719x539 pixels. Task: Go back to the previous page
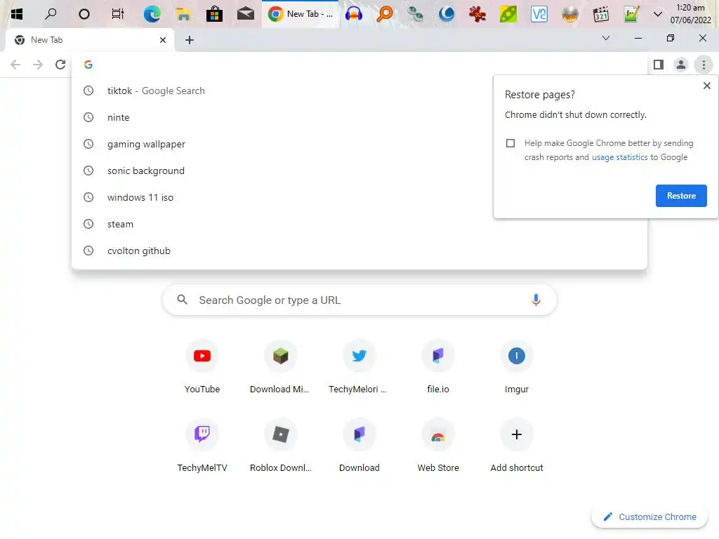15,65
